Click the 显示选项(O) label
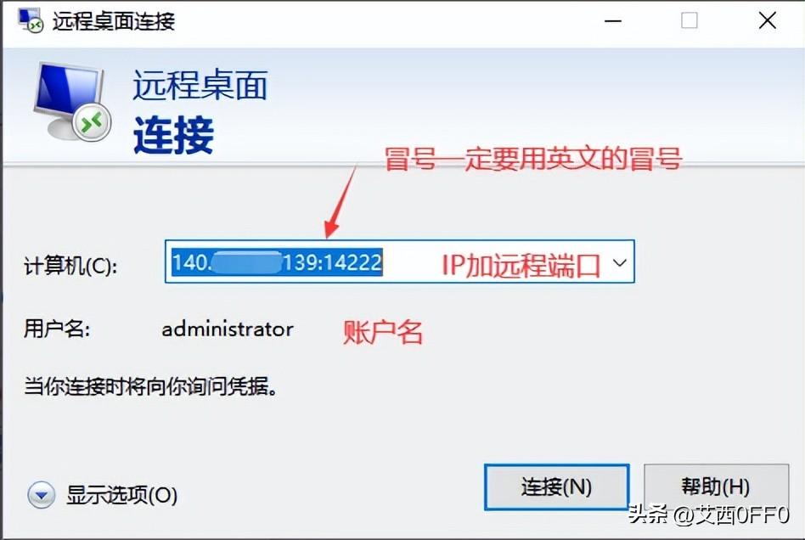The width and height of the screenshot is (805, 540). (121, 495)
